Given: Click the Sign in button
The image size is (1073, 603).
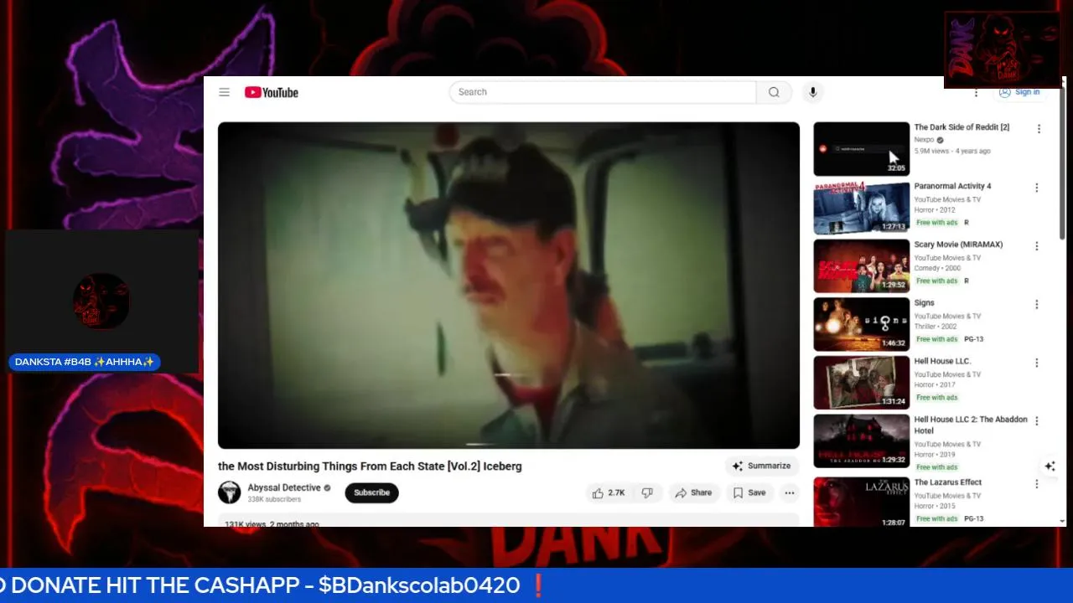Looking at the screenshot, I should 1019,92.
